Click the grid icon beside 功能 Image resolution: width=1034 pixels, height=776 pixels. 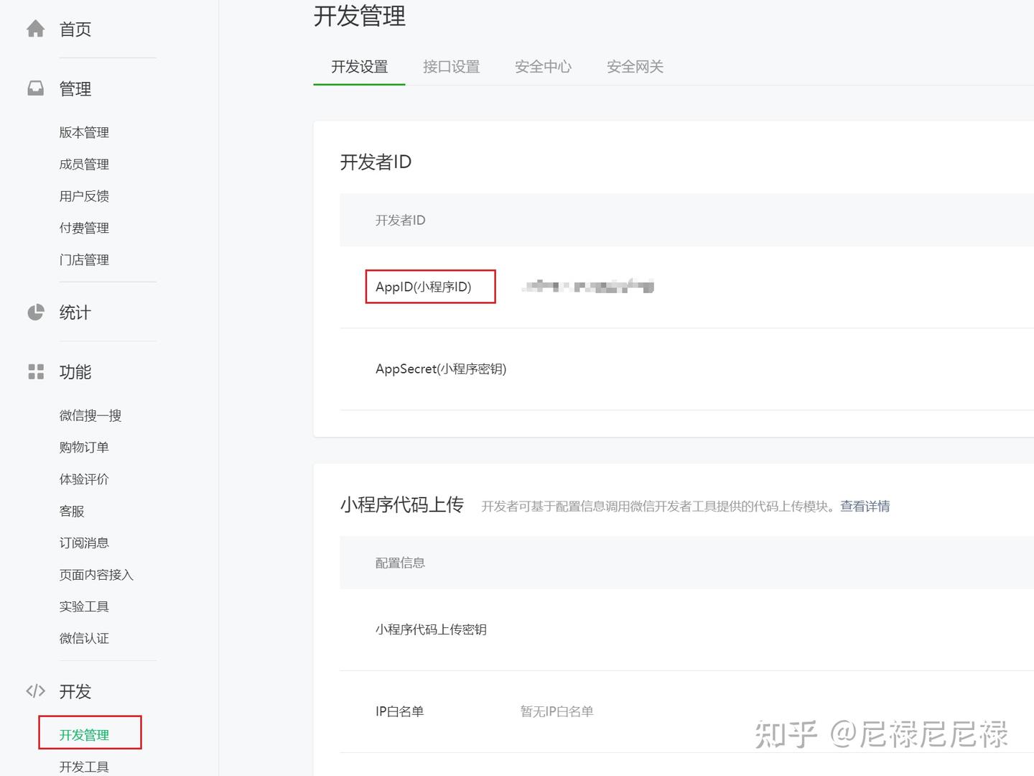(x=35, y=371)
